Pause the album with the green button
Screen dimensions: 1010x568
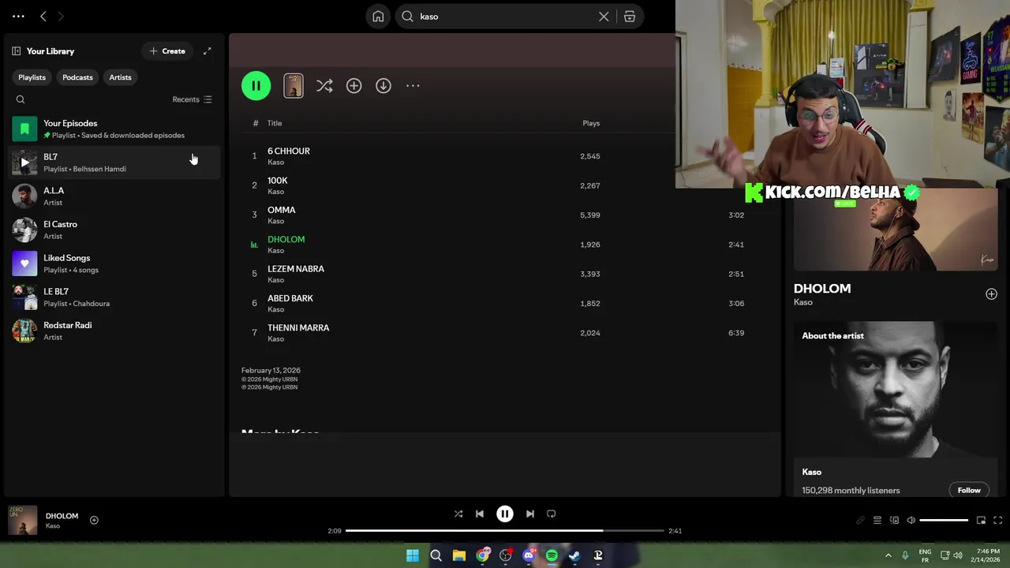256,86
